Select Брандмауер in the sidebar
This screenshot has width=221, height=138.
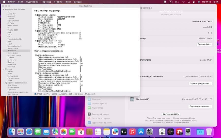pos(13,76)
